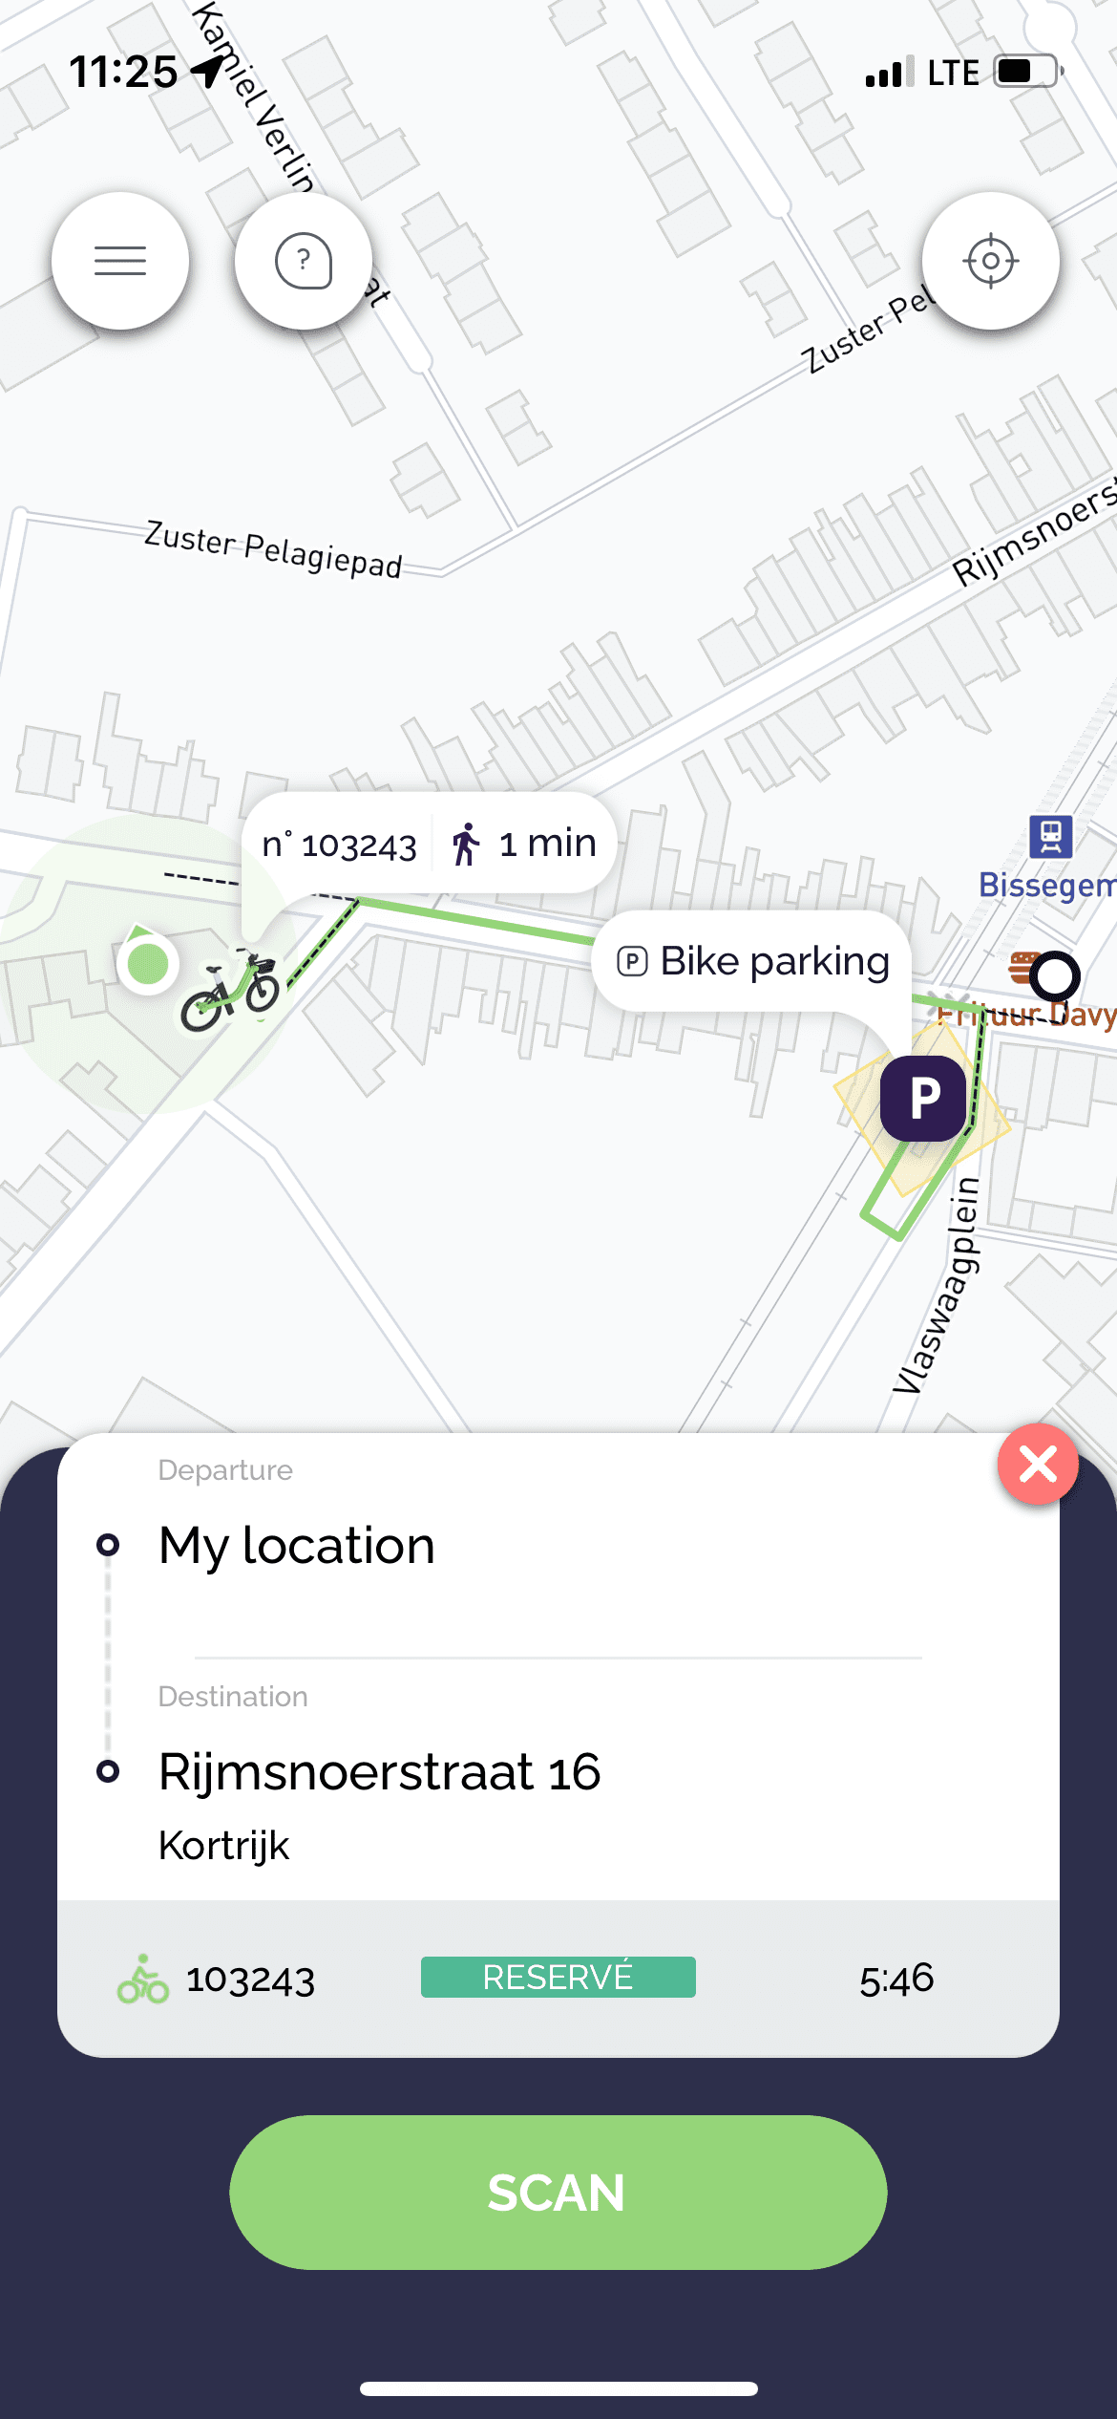Tap the Bissegem train station icon
Screen dimensions: 1117x2419
(x=1050, y=837)
